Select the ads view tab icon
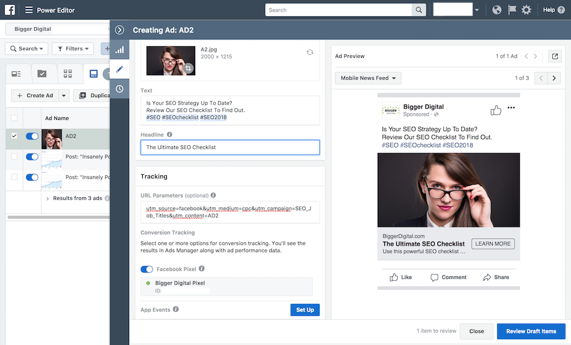This screenshot has width=571, height=345. pos(94,74)
